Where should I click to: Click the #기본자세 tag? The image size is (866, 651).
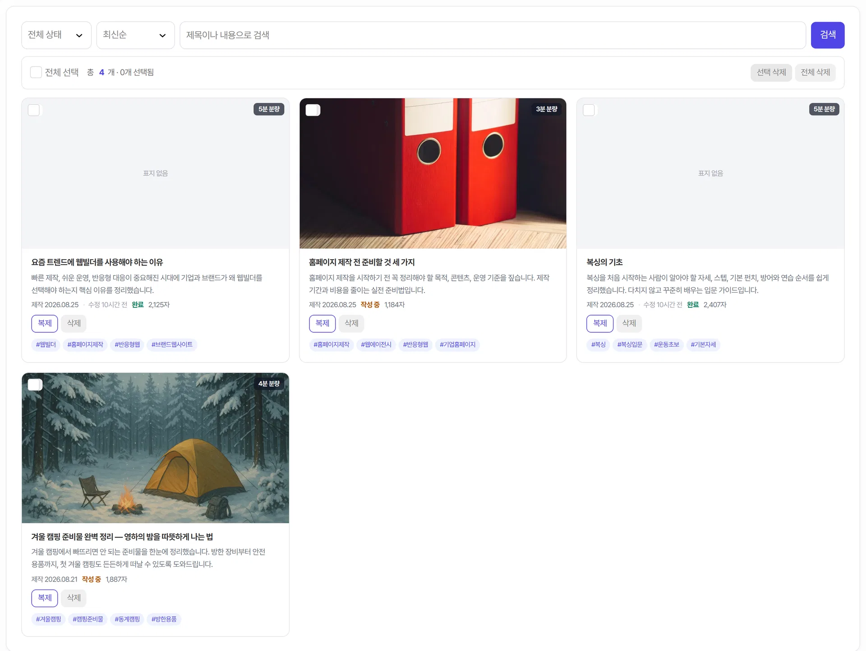click(703, 344)
